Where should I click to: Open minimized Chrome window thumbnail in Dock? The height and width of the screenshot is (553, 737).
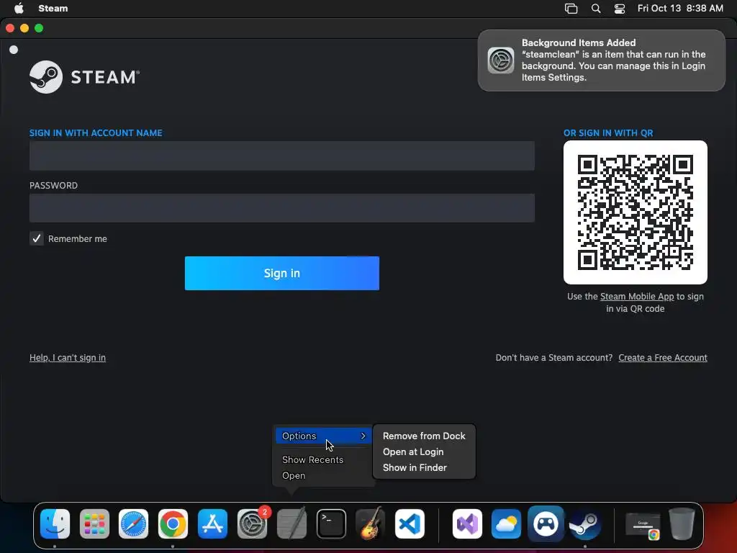click(x=643, y=526)
